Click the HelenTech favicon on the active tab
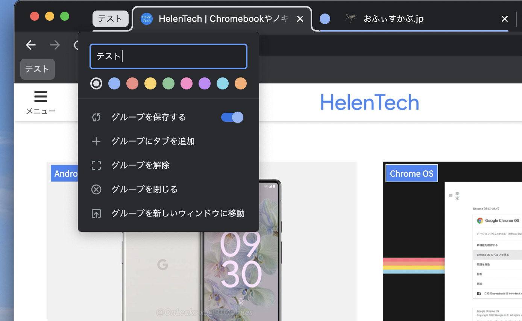Viewport: 522px width, 321px height. [x=147, y=18]
